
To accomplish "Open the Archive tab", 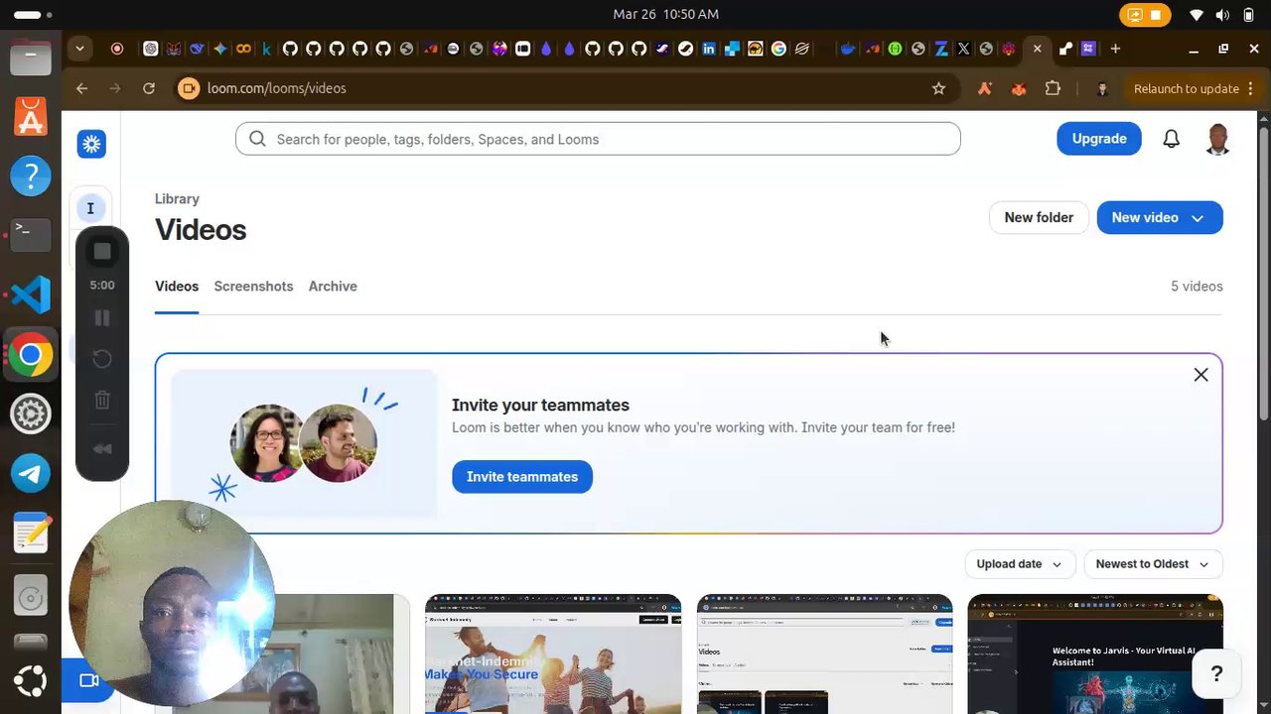I will click(333, 287).
